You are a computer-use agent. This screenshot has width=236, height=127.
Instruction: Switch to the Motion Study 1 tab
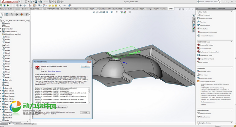(29, 124)
